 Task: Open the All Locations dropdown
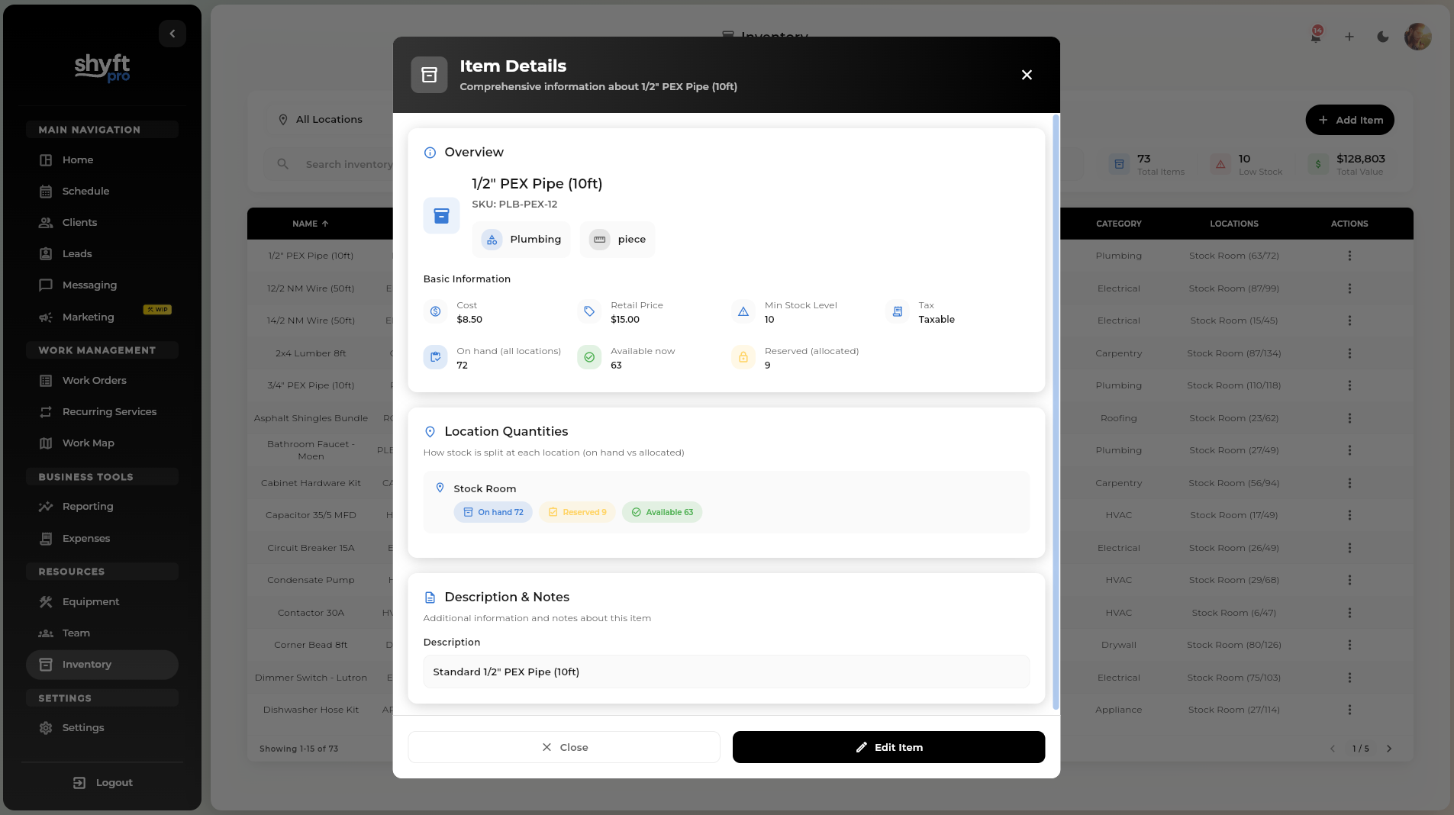pos(328,120)
